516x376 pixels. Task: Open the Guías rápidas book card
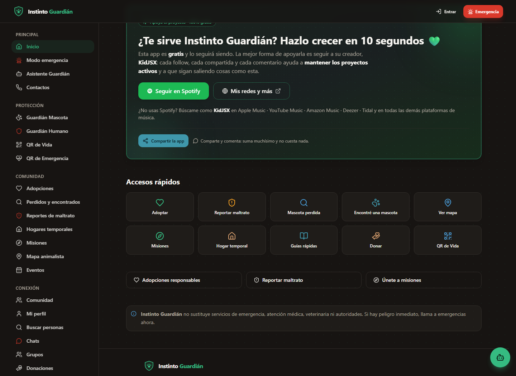[304, 240]
